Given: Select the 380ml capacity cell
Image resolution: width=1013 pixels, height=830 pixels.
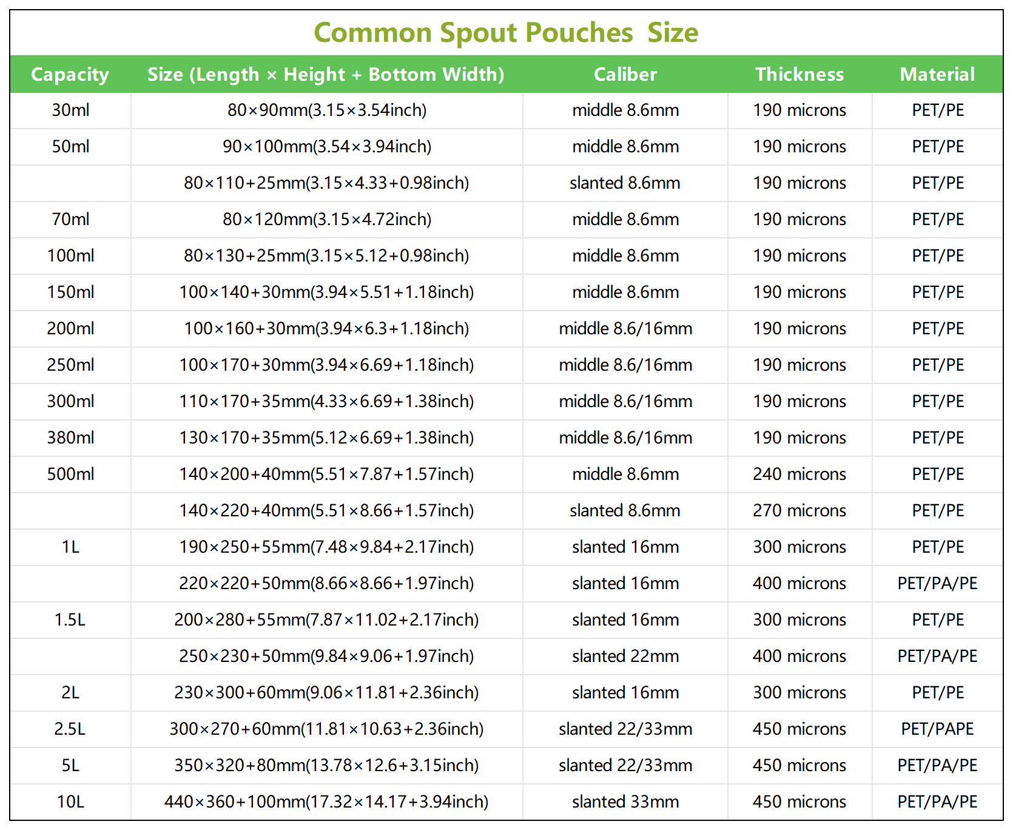Looking at the screenshot, I should 70,438.
